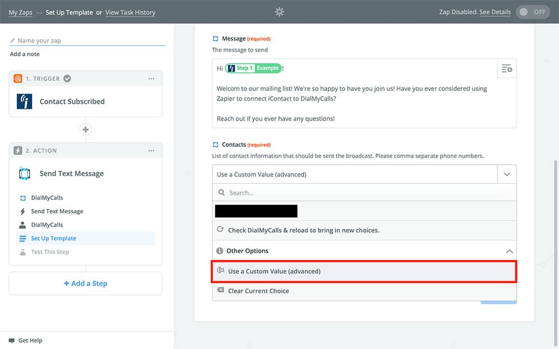Viewport: 559px width, 349px height.
Task: Choose Use a Custom Value (advanced) option
Action: click(x=363, y=271)
